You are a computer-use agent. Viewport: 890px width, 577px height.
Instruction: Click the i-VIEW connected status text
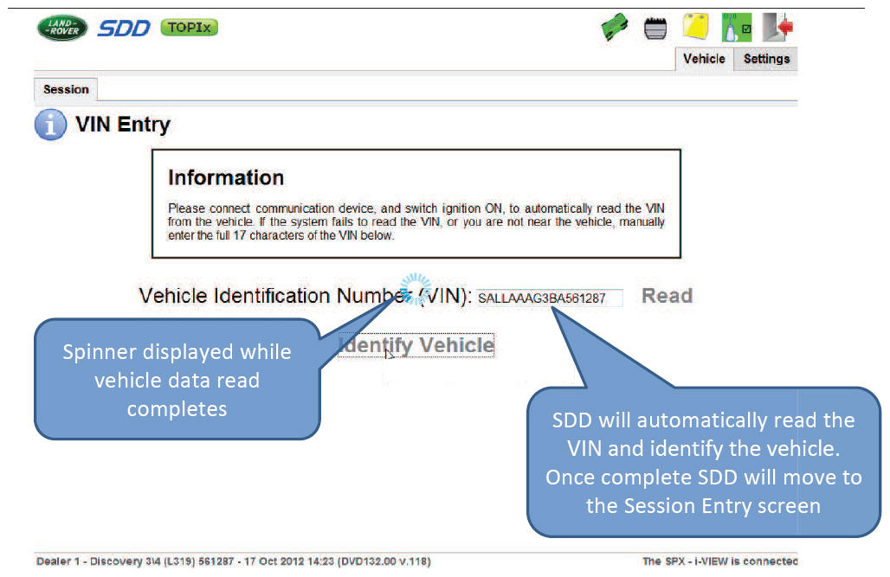(719, 561)
